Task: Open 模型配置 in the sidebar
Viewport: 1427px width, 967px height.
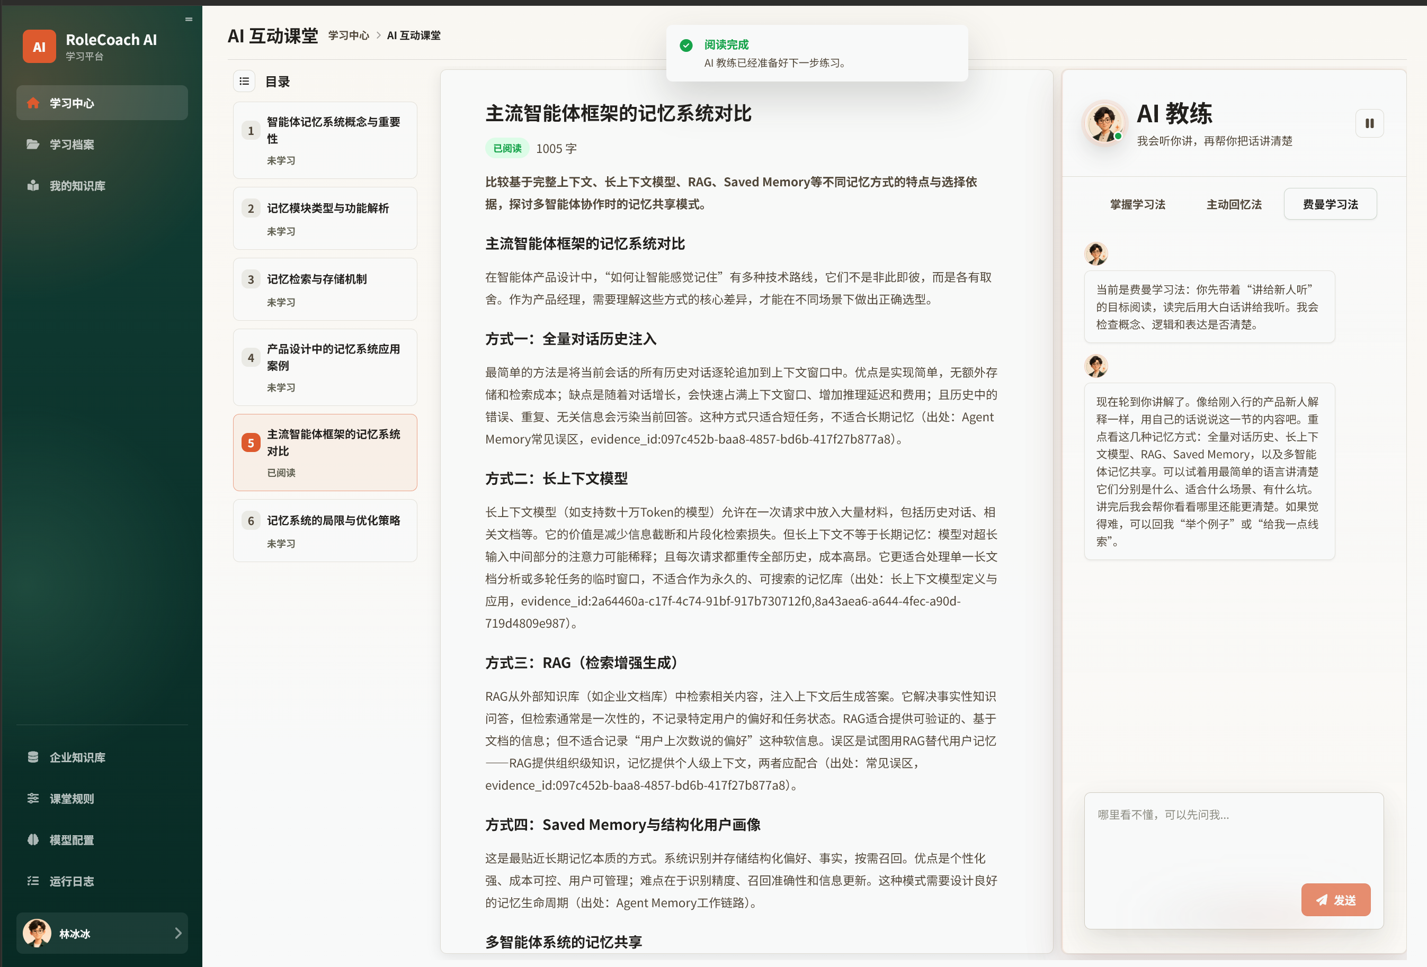Action: tap(102, 839)
